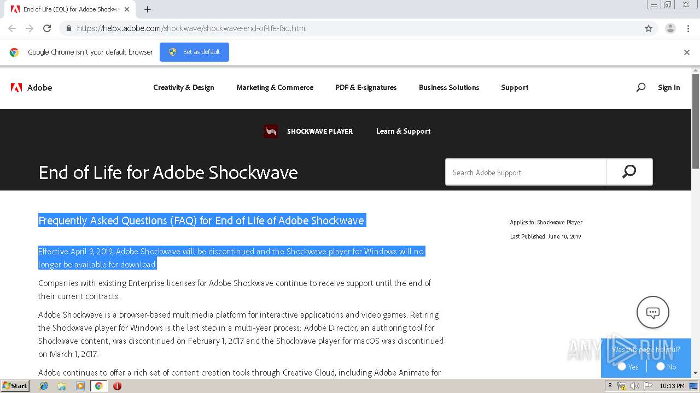Click the clock showing 10:13 PM
Viewport: 700px width, 393px height.
pos(672,385)
